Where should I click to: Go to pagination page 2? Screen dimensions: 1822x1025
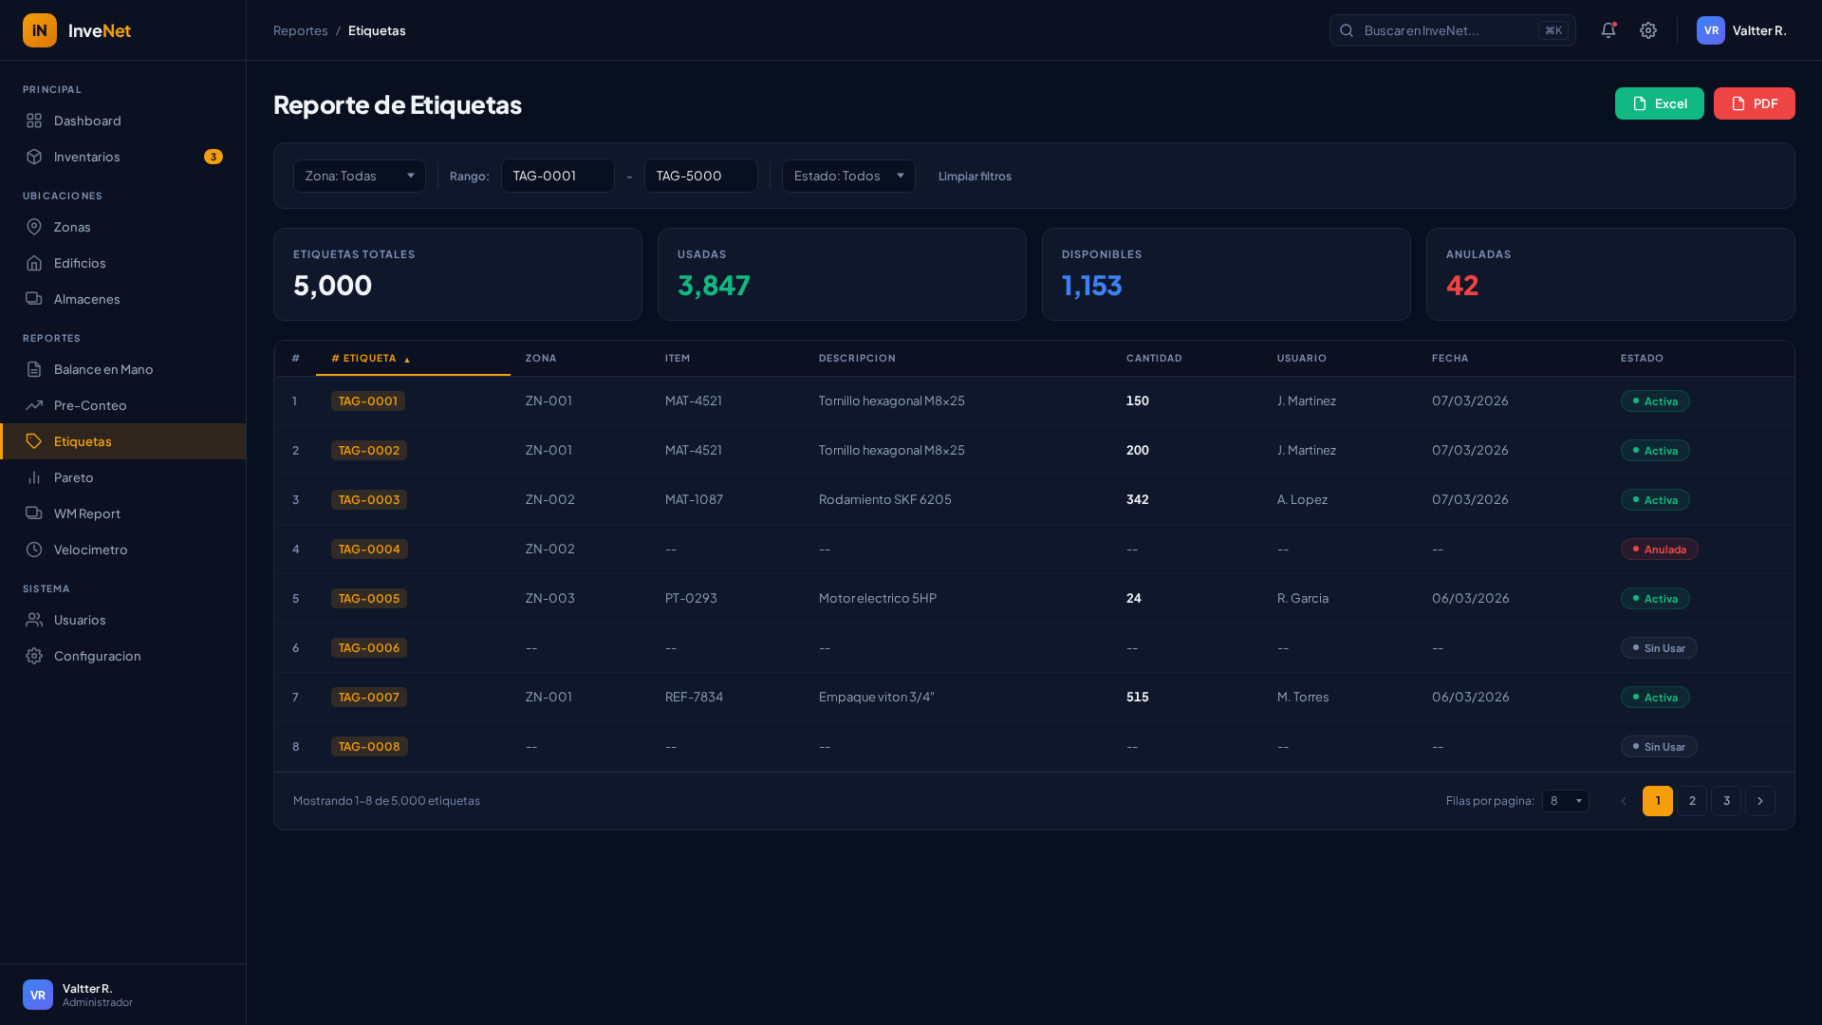click(x=1691, y=801)
